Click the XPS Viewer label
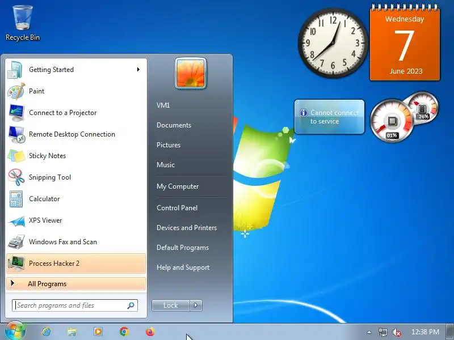 pos(45,220)
